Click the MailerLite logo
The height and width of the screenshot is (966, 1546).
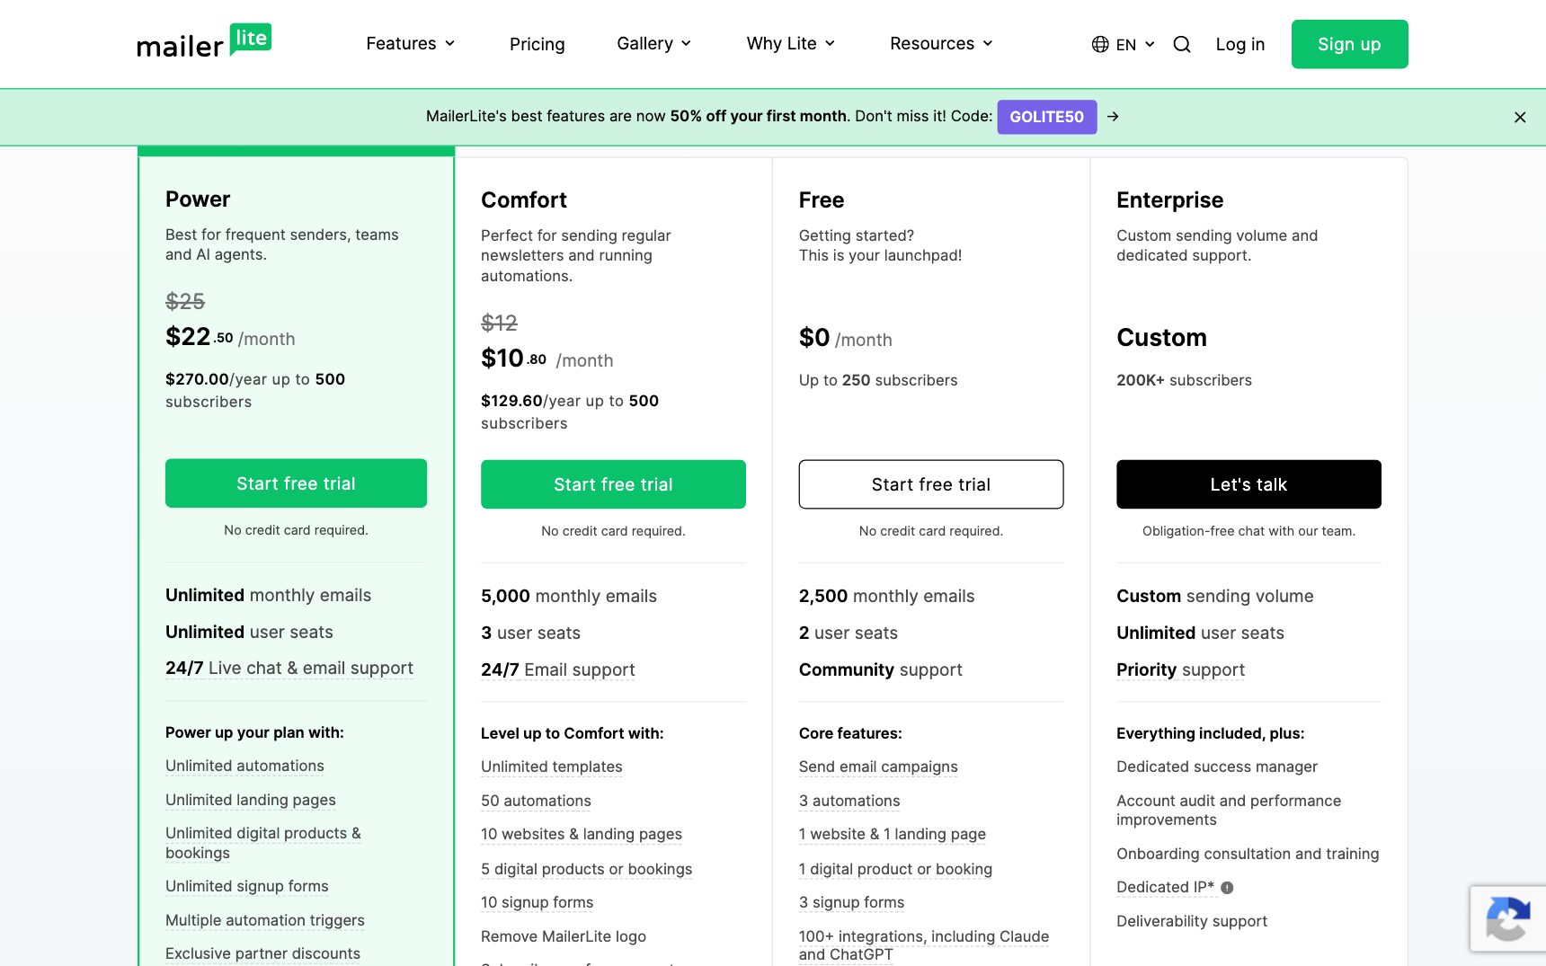coord(204,41)
